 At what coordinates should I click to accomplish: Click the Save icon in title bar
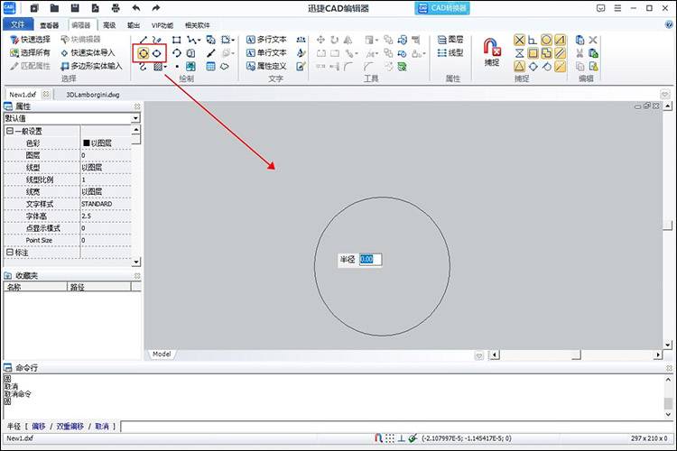75,8
